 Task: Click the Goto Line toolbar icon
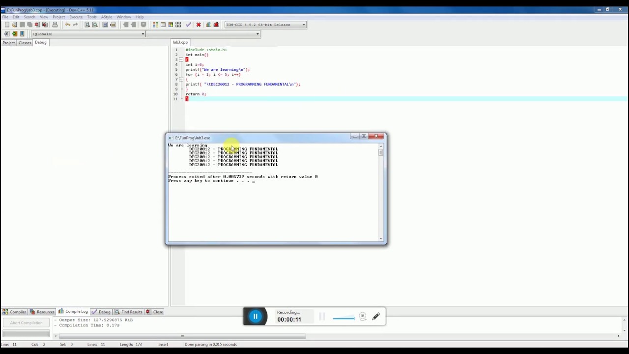click(x=113, y=25)
